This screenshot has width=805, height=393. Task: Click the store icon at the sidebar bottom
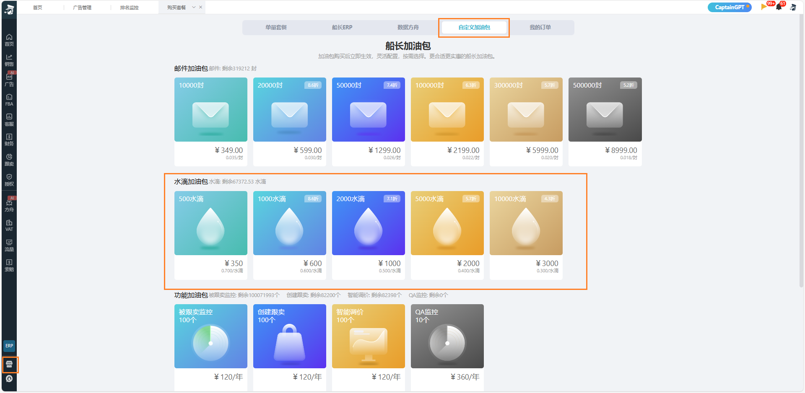[x=9, y=364]
